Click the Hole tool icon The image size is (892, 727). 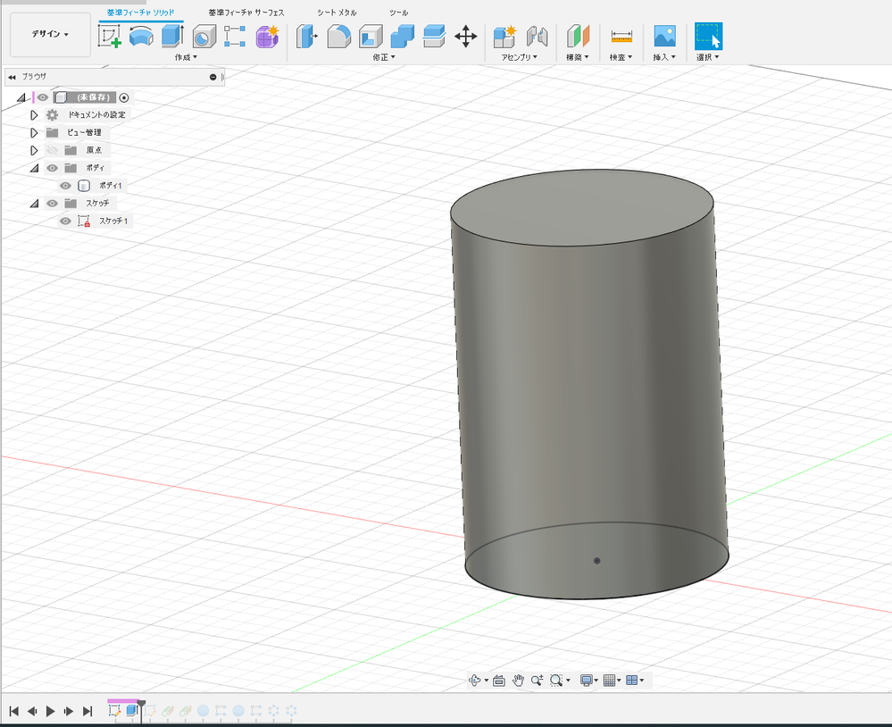(204, 37)
